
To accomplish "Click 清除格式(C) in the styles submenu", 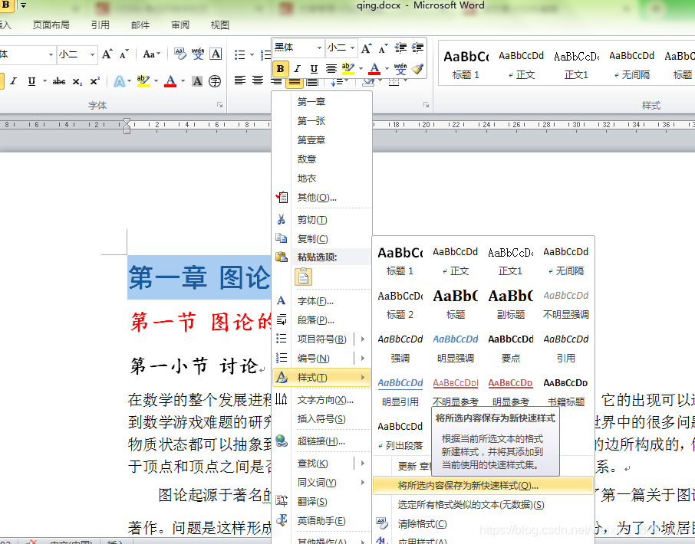I will click(x=483, y=523).
